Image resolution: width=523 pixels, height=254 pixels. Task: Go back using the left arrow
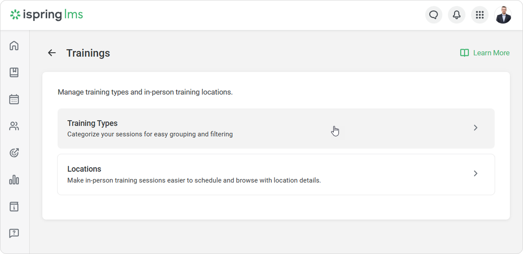[x=52, y=53]
